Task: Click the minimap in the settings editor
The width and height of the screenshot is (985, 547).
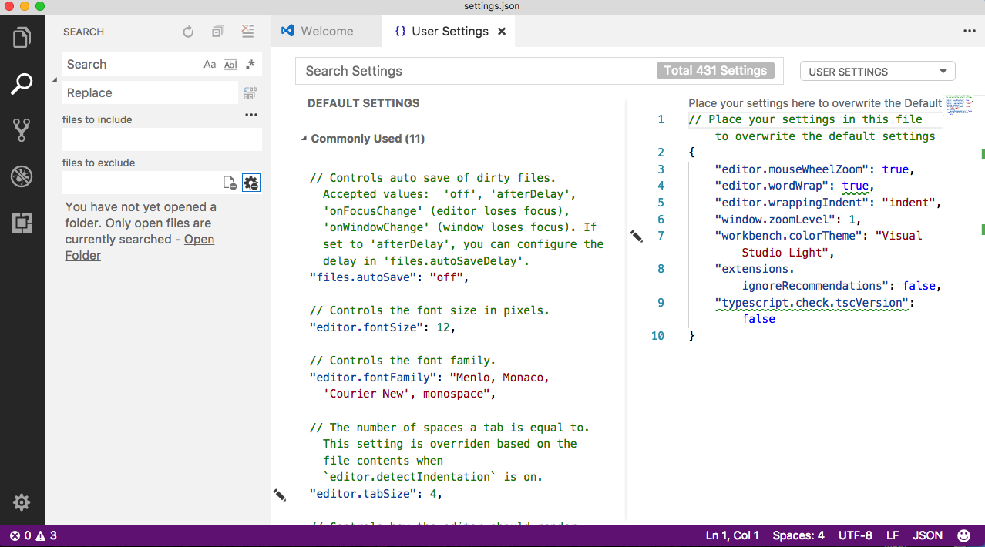Action: pos(959,105)
